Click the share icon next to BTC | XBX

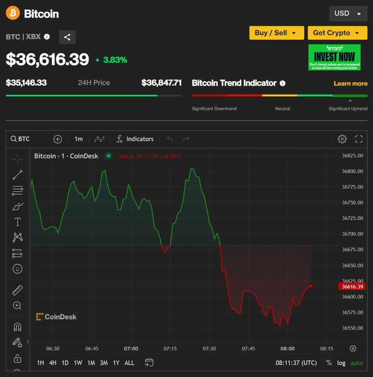click(67, 37)
